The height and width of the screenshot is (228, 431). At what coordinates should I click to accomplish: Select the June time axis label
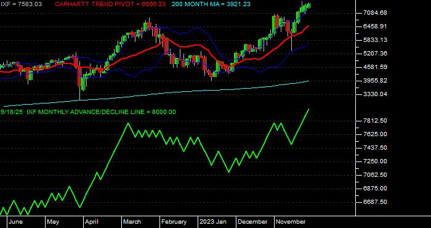tap(15, 222)
